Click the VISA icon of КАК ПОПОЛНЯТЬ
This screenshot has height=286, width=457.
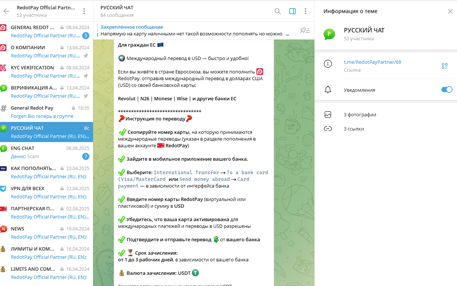tap(3, 169)
